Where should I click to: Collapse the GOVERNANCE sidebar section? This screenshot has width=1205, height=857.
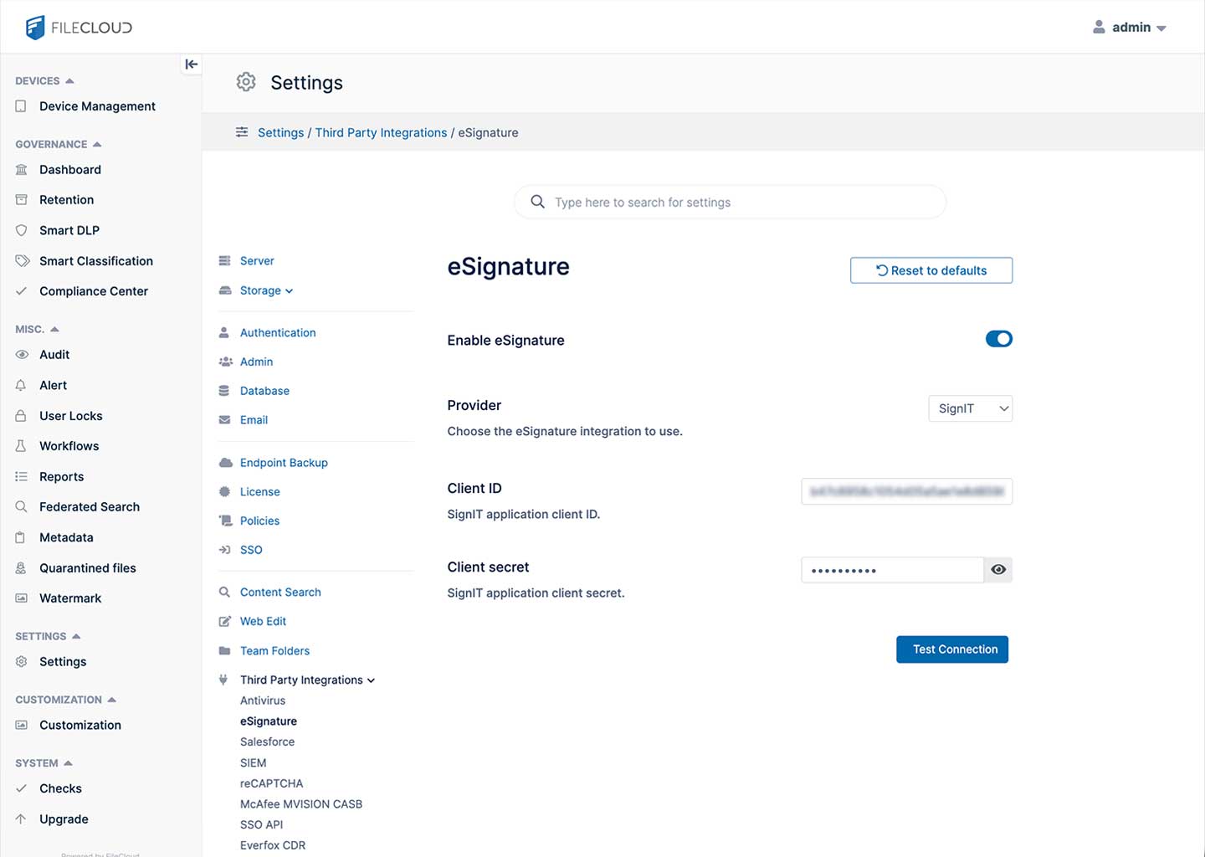[97, 145]
